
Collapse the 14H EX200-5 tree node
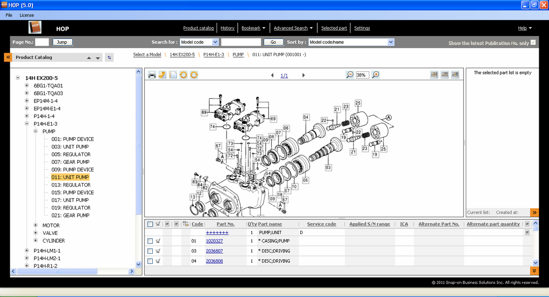click(18, 78)
